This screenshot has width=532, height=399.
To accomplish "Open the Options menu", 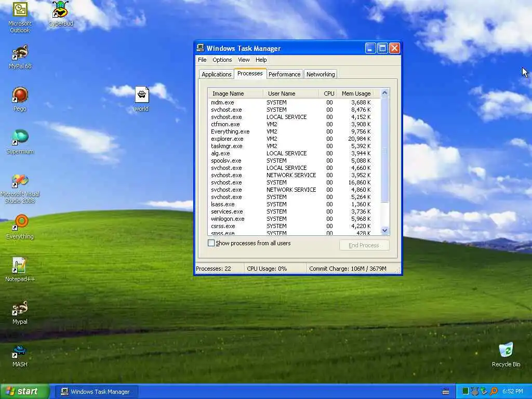I will [x=222, y=60].
